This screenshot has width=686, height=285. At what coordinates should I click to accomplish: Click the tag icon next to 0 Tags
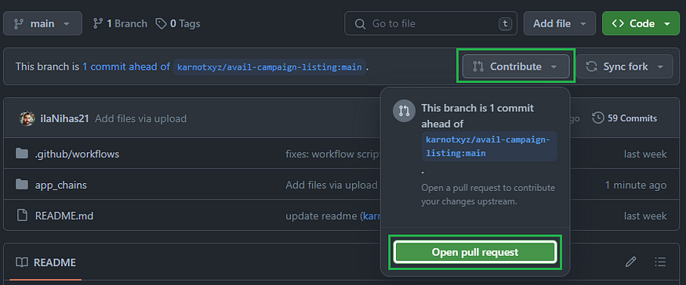162,23
